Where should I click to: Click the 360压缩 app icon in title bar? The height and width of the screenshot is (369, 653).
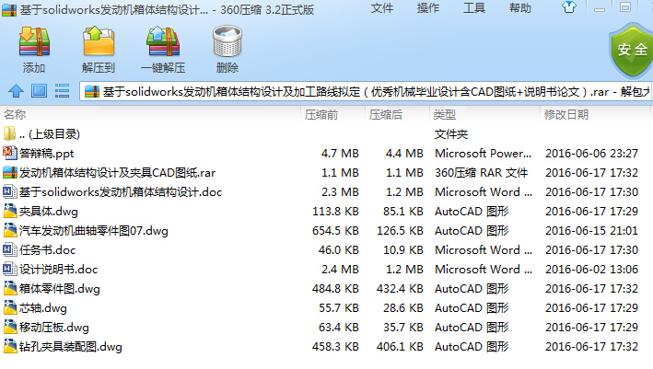9,9
